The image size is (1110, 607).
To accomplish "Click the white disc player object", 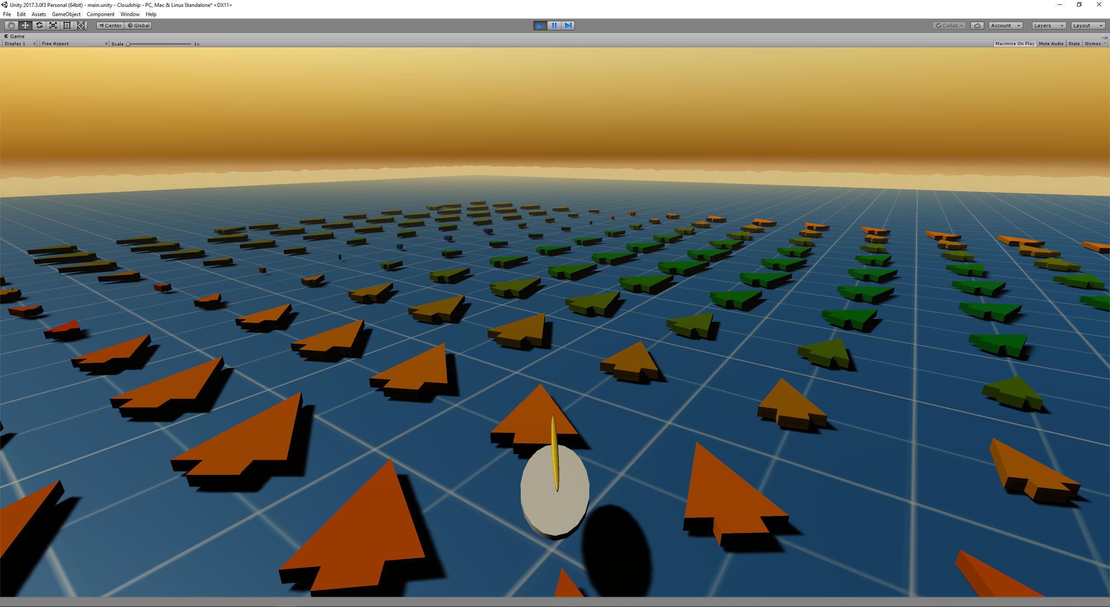I will [x=555, y=492].
